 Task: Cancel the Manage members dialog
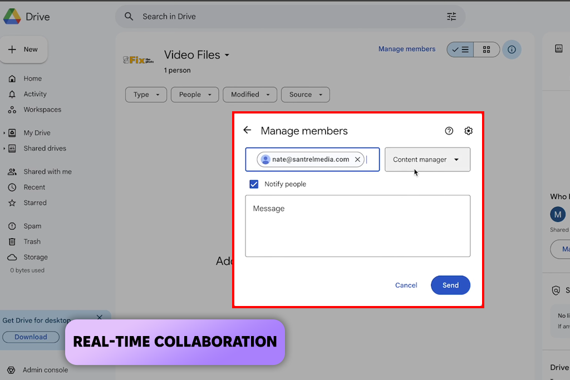click(406, 285)
